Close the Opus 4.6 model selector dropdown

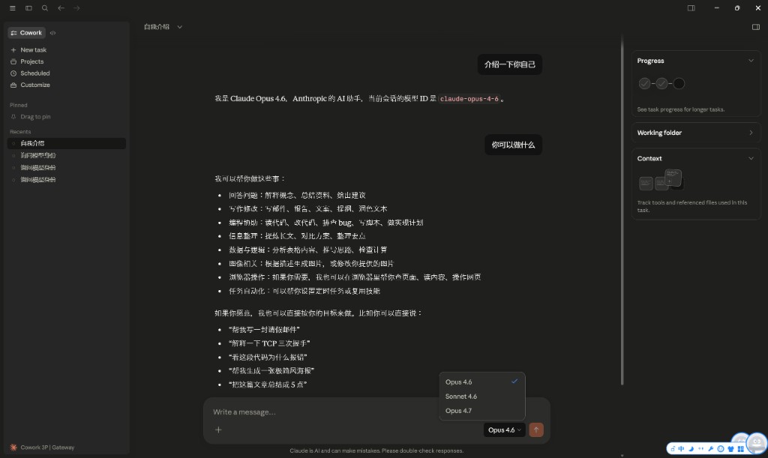pos(504,430)
